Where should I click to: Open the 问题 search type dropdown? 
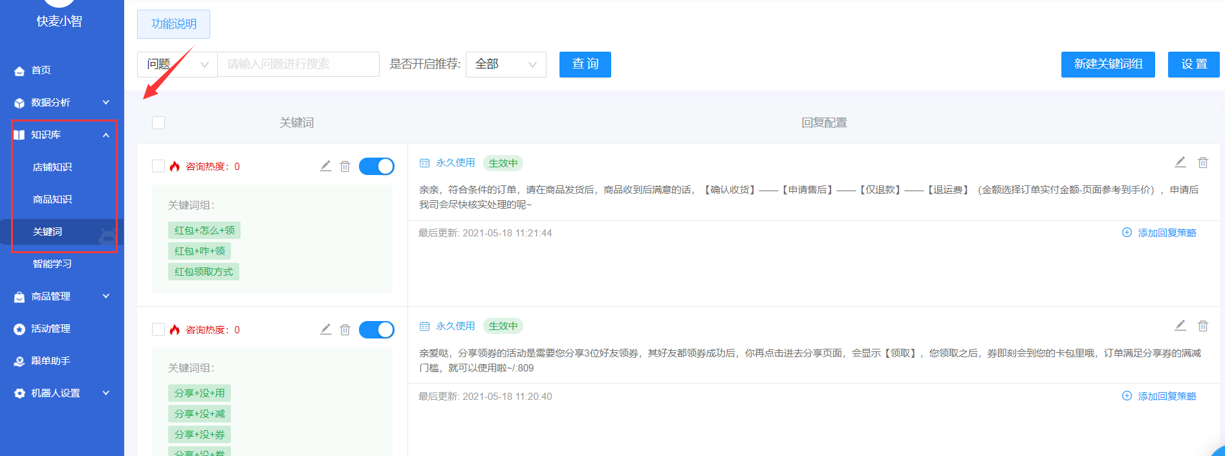pyautogui.click(x=177, y=65)
